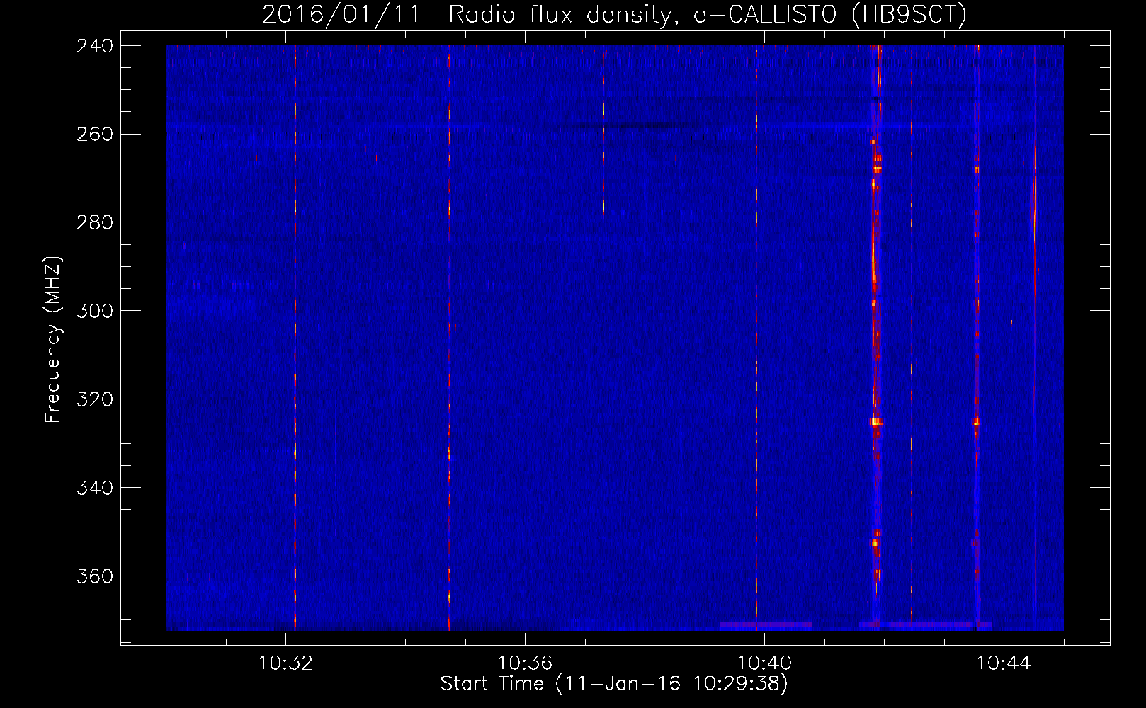Click the 320 frequency tick label
1146x708 pixels.
[x=95, y=399]
